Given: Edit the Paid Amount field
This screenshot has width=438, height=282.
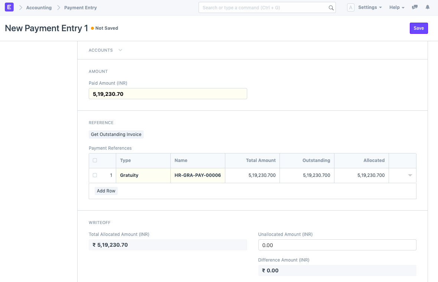Looking at the screenshot, I should 168,94.
